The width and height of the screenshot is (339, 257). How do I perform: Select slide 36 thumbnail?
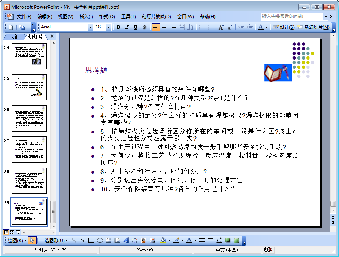tap(29, 118)
